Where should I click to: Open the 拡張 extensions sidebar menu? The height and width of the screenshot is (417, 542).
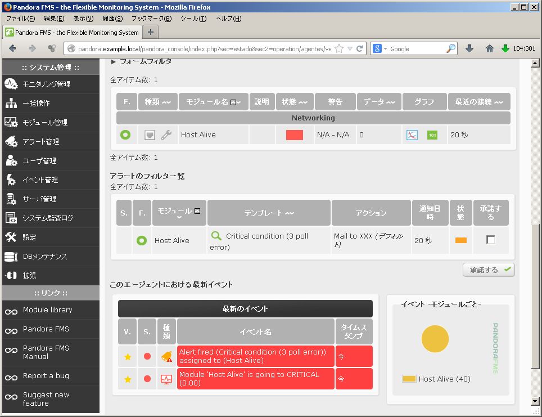click(x=51, y=275)
